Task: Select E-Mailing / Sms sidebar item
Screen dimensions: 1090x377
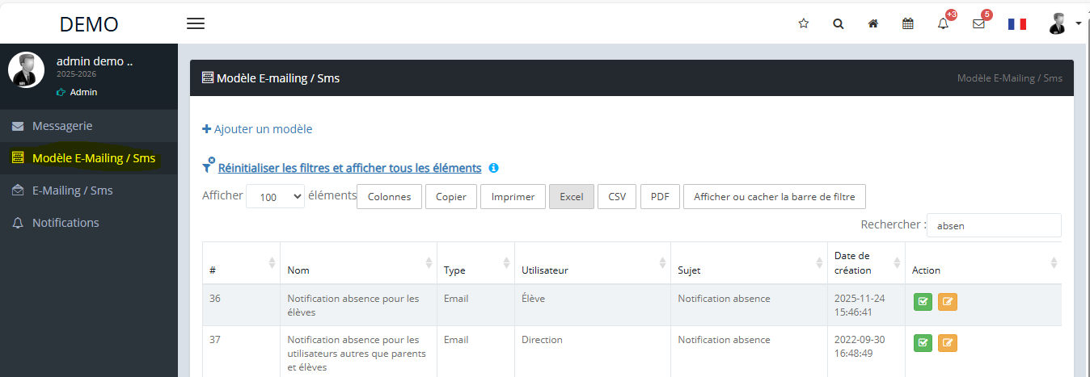Action: pyautogui.click(x=72, y=191)
